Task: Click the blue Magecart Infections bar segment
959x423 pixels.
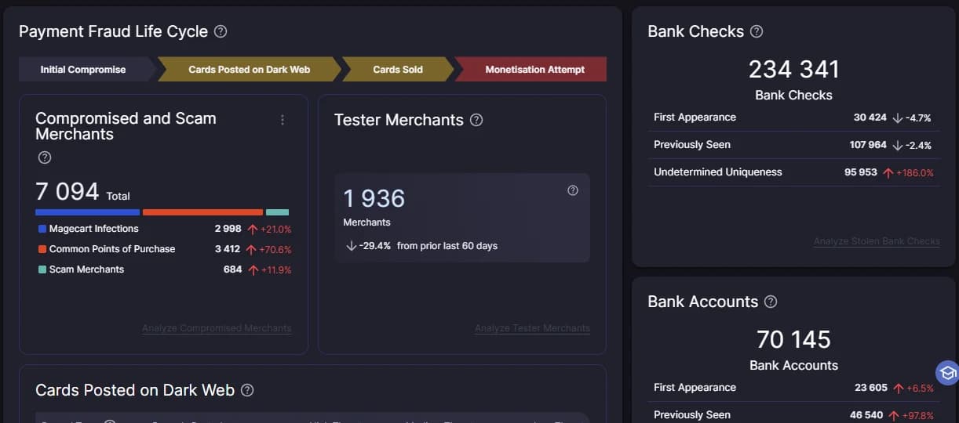Action: [87, 212]
